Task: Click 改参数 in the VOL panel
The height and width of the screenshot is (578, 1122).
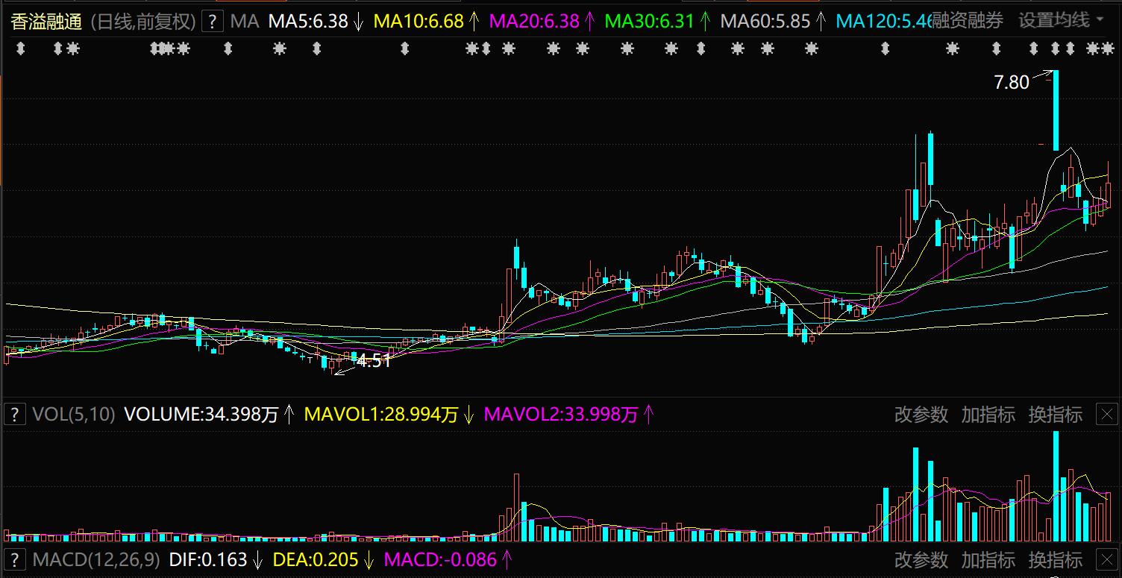Action: [921, 414]
